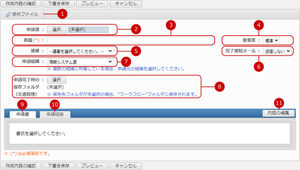Click bottom キャンセル button
The image size is (300, 170).
[x=126, y=166]
